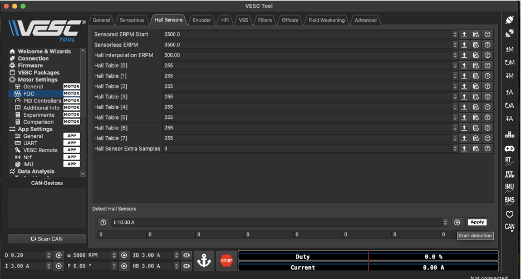Open Welcome & Wizards page

44,52
